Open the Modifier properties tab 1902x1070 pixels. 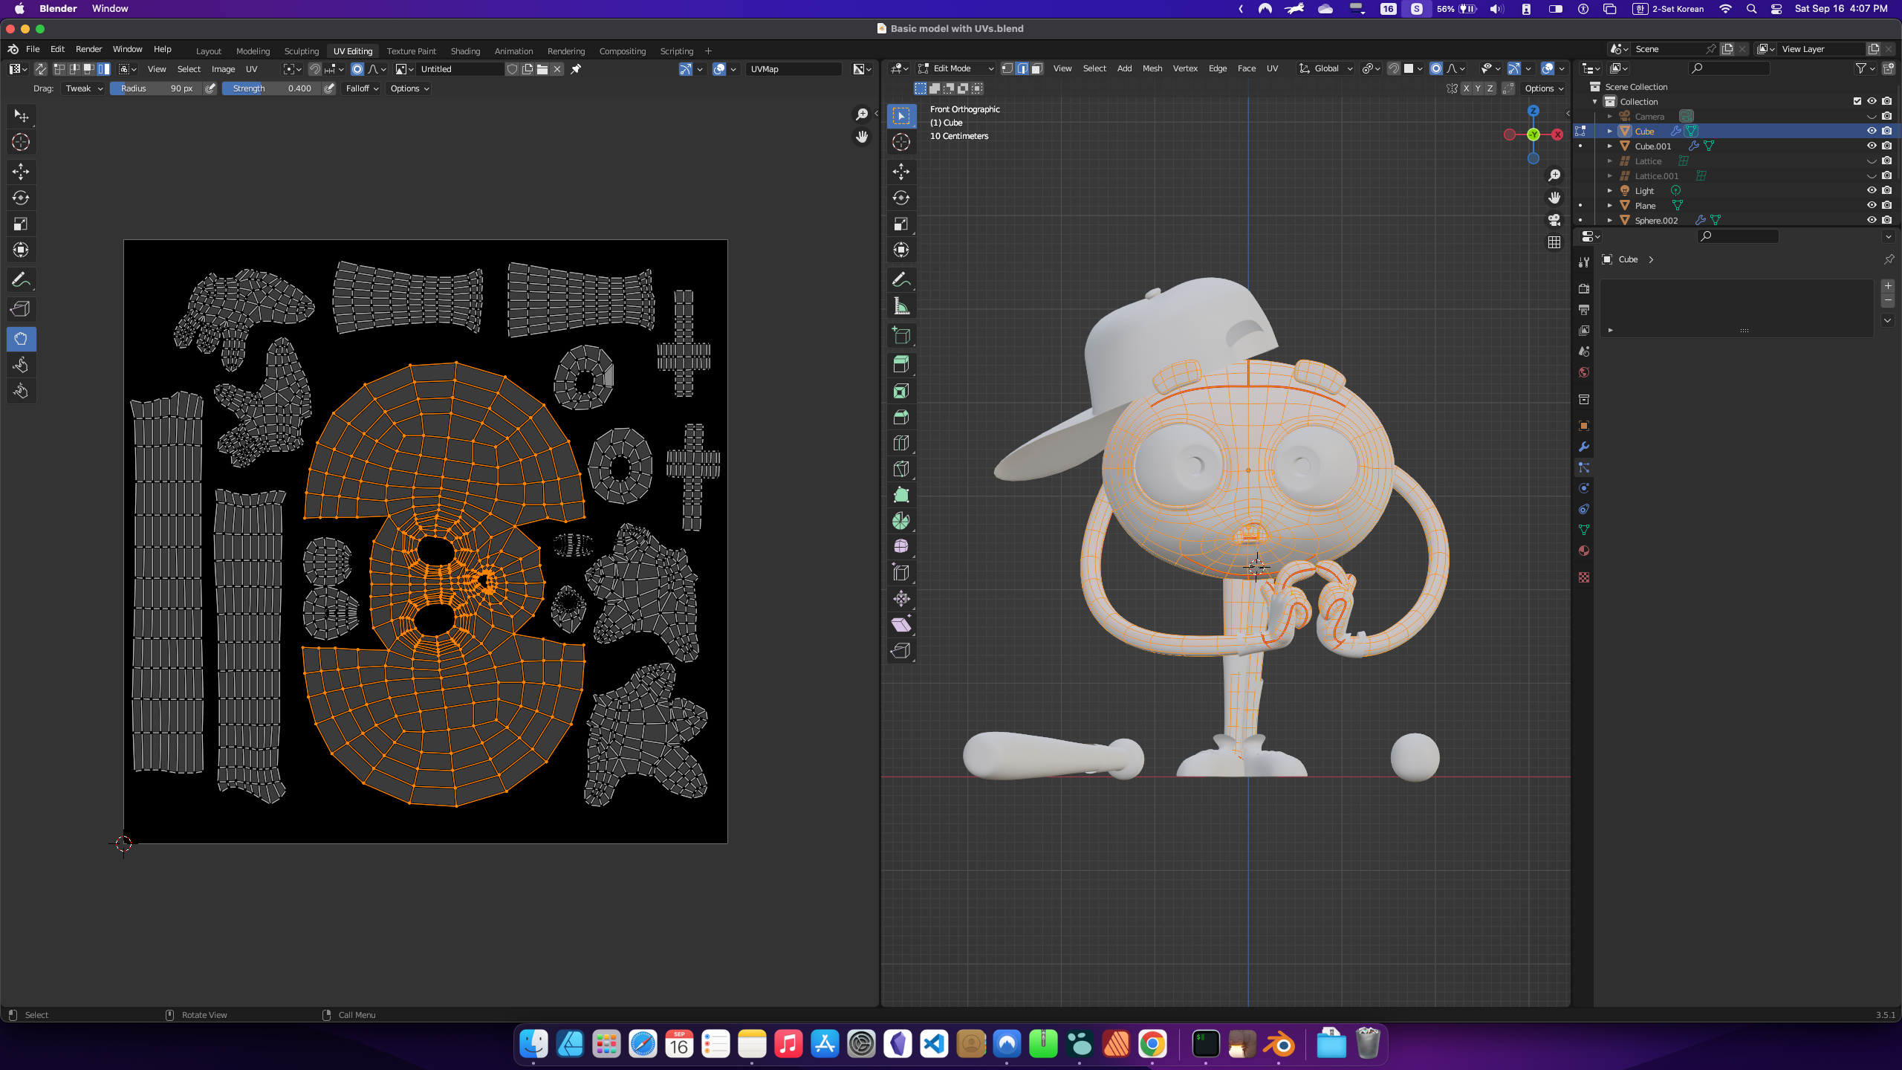pos(1584,447)
